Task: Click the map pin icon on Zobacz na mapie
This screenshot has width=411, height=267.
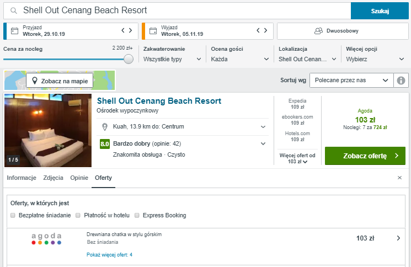Action: click(35, 81)
